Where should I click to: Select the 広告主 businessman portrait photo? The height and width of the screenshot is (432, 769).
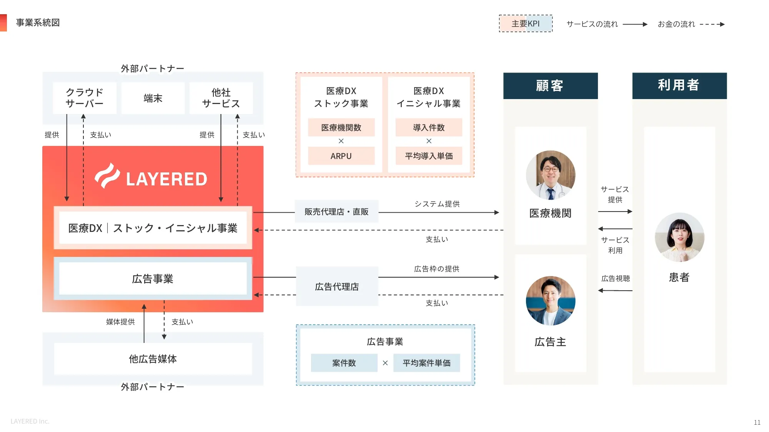pos(551,301)
